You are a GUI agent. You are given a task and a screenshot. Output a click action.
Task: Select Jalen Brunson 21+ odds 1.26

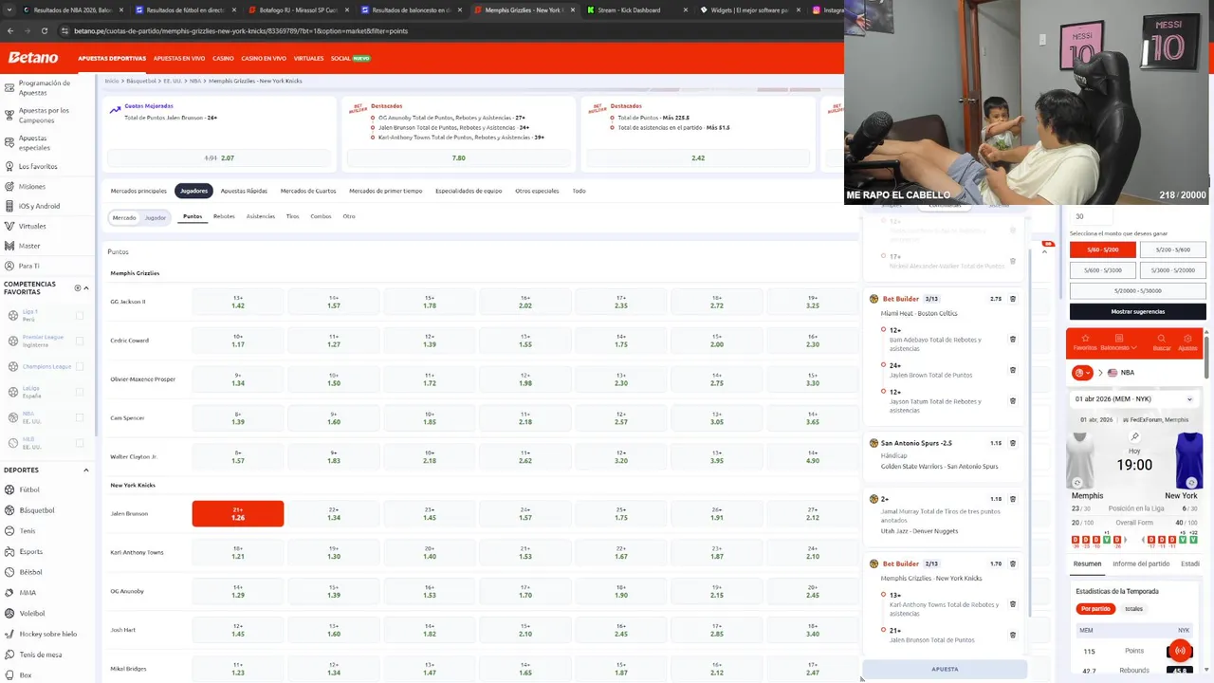pyautogui.click(x=238, y=514)
